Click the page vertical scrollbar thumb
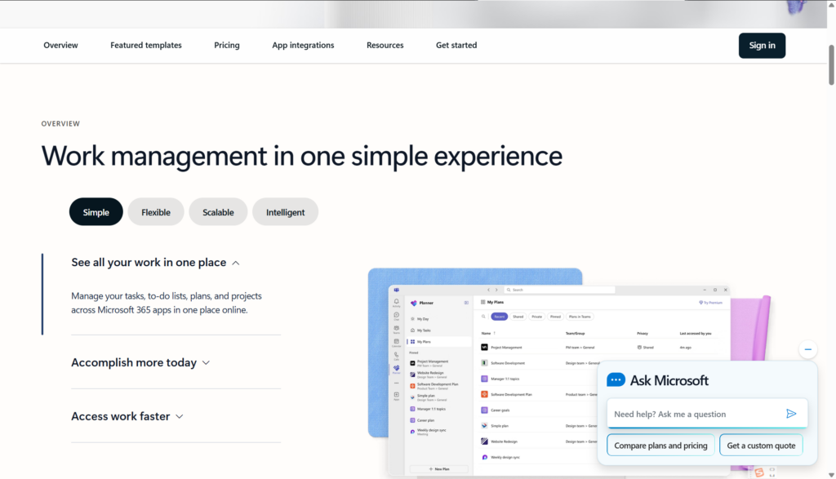Viewport: 836px width, 479px height. tap(831, 65)
